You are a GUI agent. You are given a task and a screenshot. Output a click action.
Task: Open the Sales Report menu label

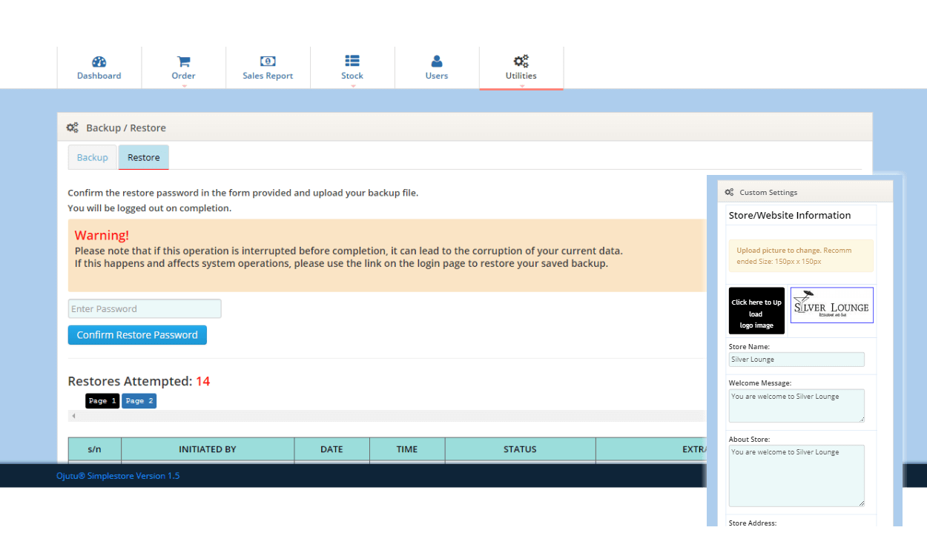(268, 76)
